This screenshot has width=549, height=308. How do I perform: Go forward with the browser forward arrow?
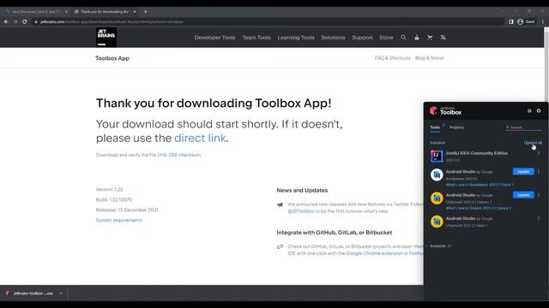(x=15, y=21)
